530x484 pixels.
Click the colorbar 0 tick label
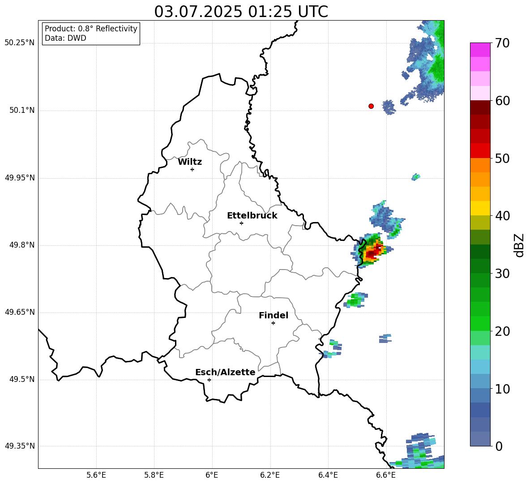click(x=499, y=446)
